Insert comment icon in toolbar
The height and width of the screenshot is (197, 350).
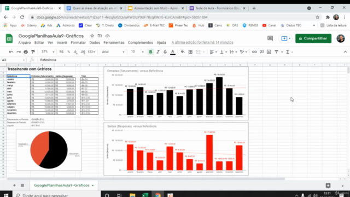[261, 52]
